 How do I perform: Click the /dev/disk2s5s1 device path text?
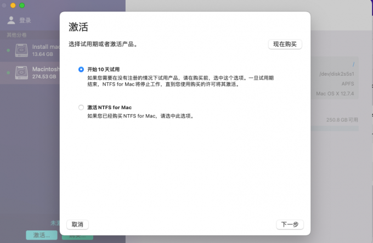click(337, 74)
